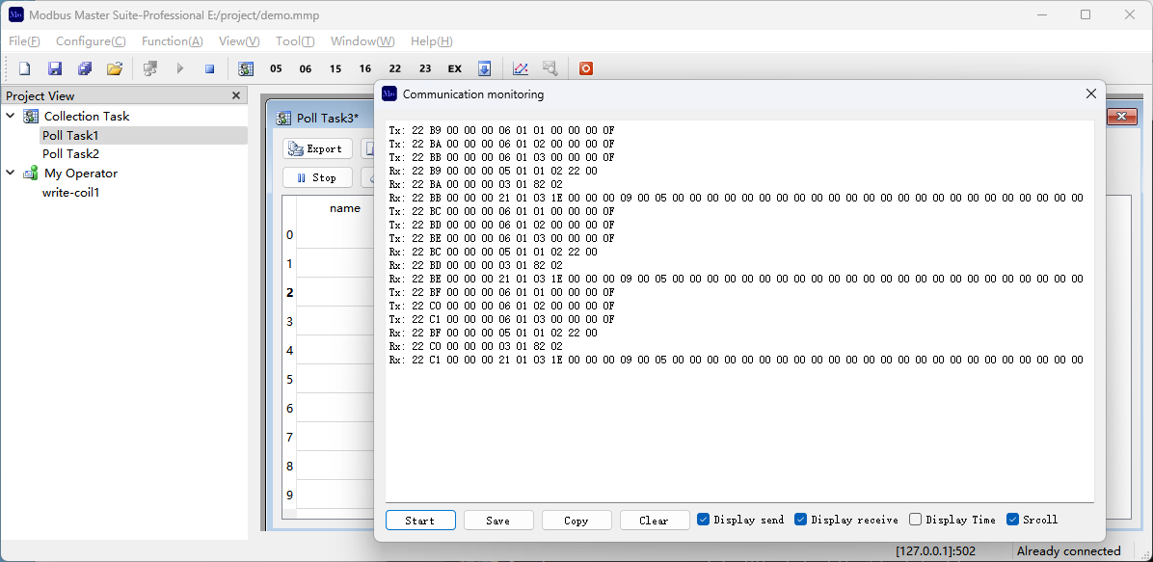Click the message search toolbar icon
Screen dimensions: 1153x562
[550, 68]
